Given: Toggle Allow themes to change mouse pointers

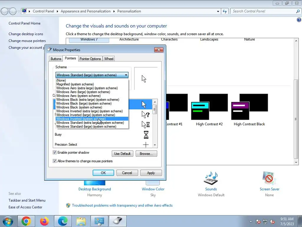Looking at the screenshot, I should point(55,161).
